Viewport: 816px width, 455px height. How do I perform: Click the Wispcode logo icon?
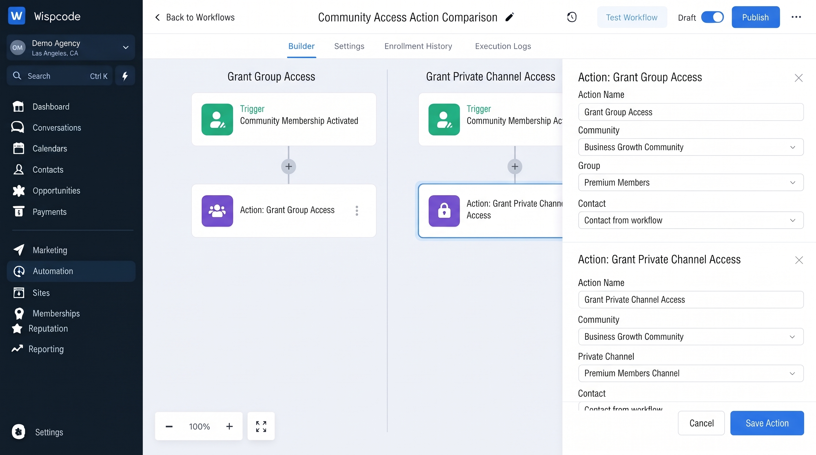17,15
